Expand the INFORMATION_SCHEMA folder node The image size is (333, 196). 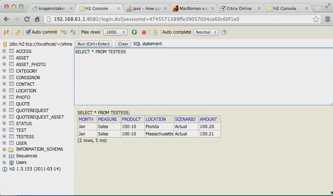[x=4, y=149]
